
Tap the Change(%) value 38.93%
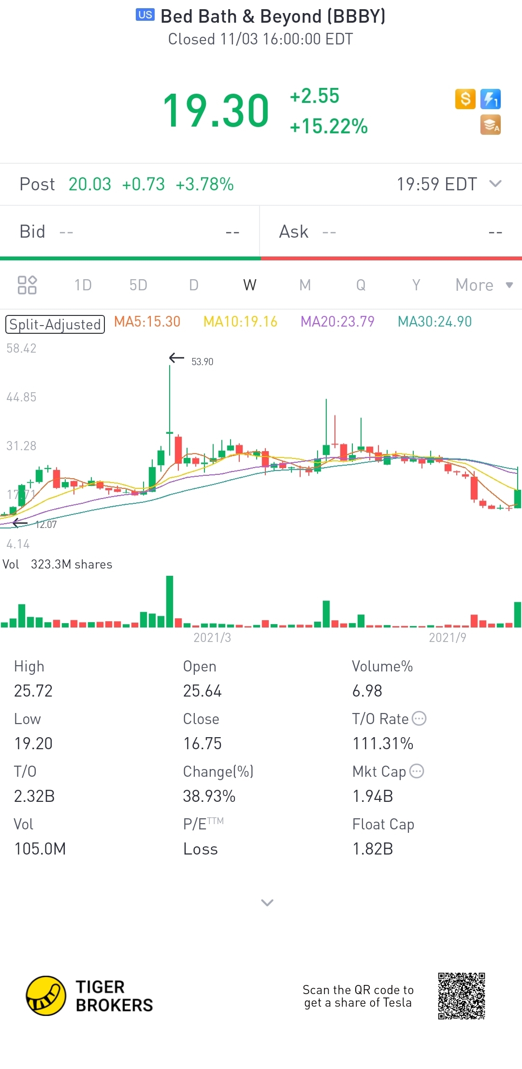[x=209, y=796]
